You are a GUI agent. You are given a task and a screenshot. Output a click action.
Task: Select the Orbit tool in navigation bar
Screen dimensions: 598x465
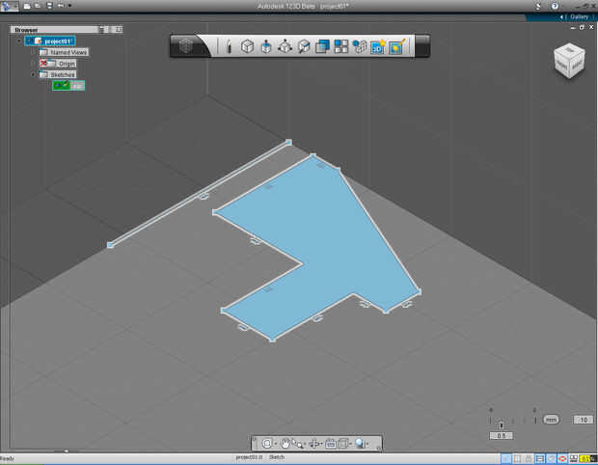(313, 443)
